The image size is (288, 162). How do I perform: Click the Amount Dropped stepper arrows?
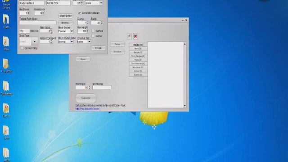point(51,42)
